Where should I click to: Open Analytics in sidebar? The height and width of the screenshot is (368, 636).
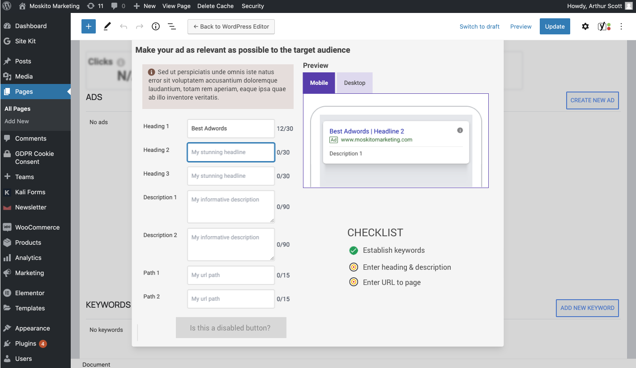[x=35, y=258]
